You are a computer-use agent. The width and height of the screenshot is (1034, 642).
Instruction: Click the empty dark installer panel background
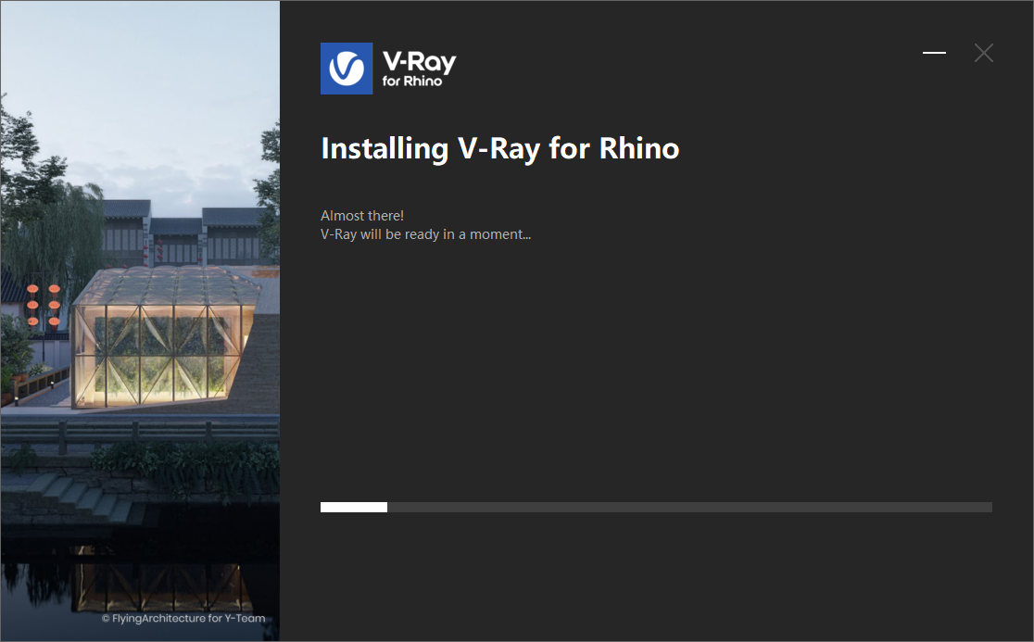pyautogui.click(x=656, y=369)
